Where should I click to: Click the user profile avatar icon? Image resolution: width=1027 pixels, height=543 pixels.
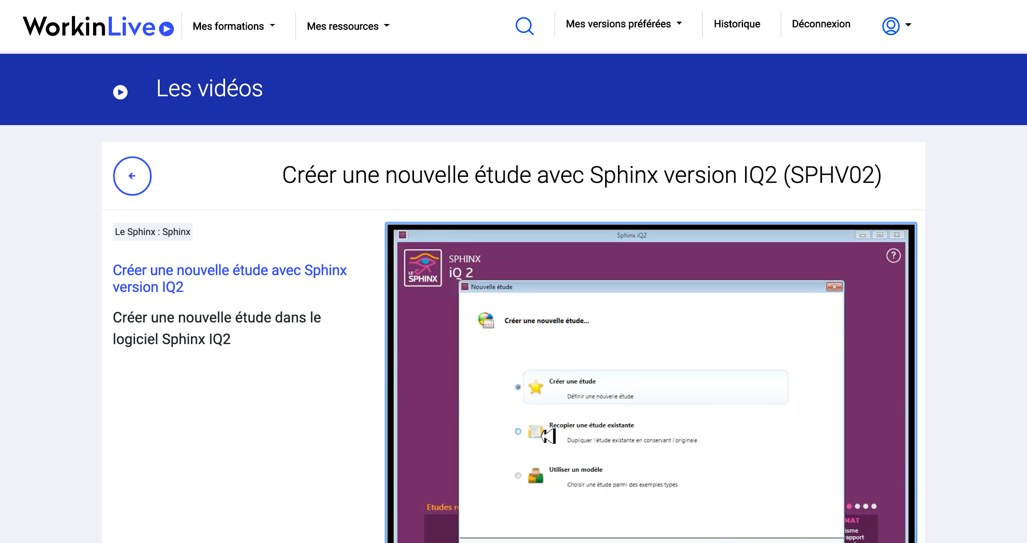(891, 26)
